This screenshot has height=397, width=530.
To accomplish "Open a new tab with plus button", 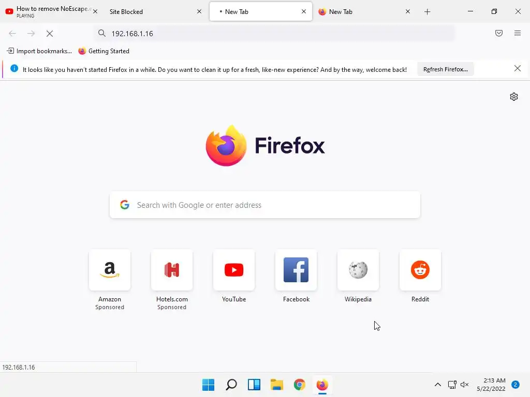I will [x=427, y=12].
